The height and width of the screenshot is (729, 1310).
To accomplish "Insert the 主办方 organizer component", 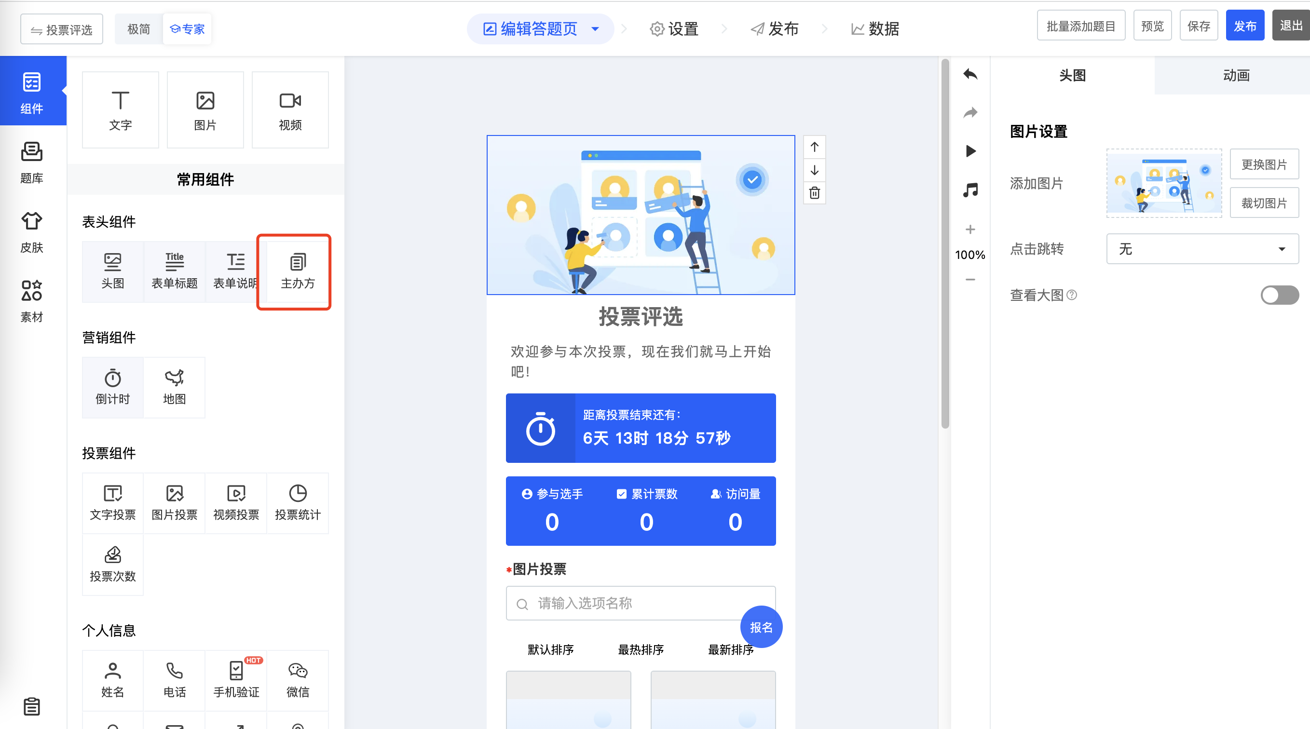I will [x=298, y=272].
